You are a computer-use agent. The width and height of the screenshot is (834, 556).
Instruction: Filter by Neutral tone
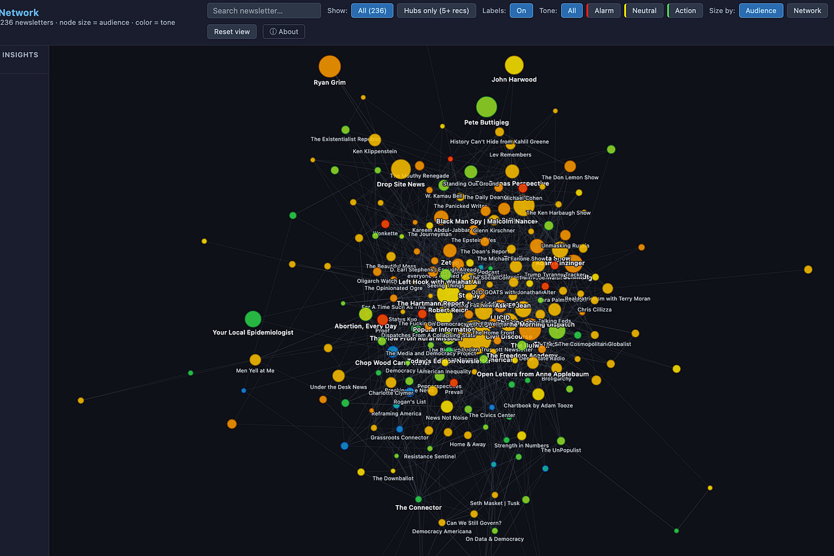pos(644,10)
